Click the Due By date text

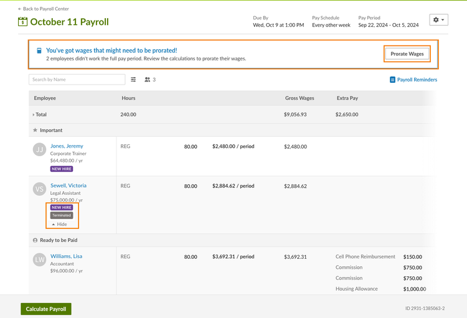click(x=278, y=25)
